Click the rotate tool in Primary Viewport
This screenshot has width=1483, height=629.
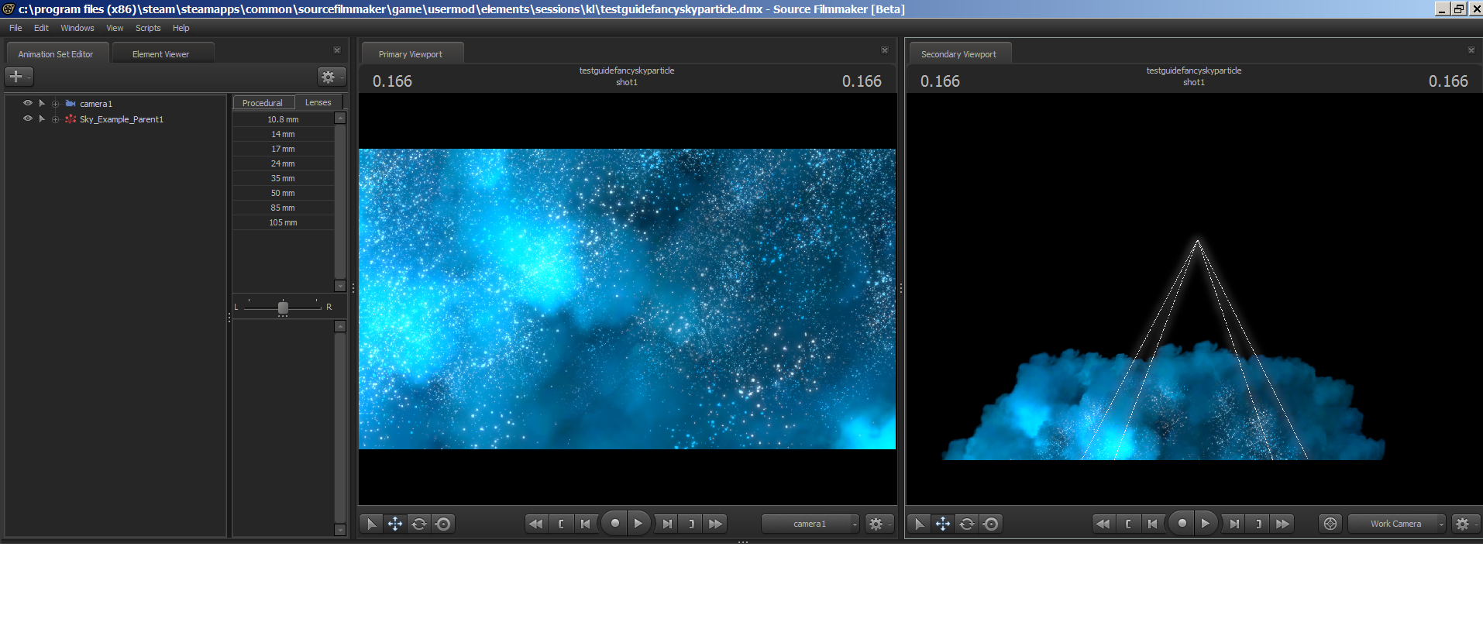click(x=419, y=524)
